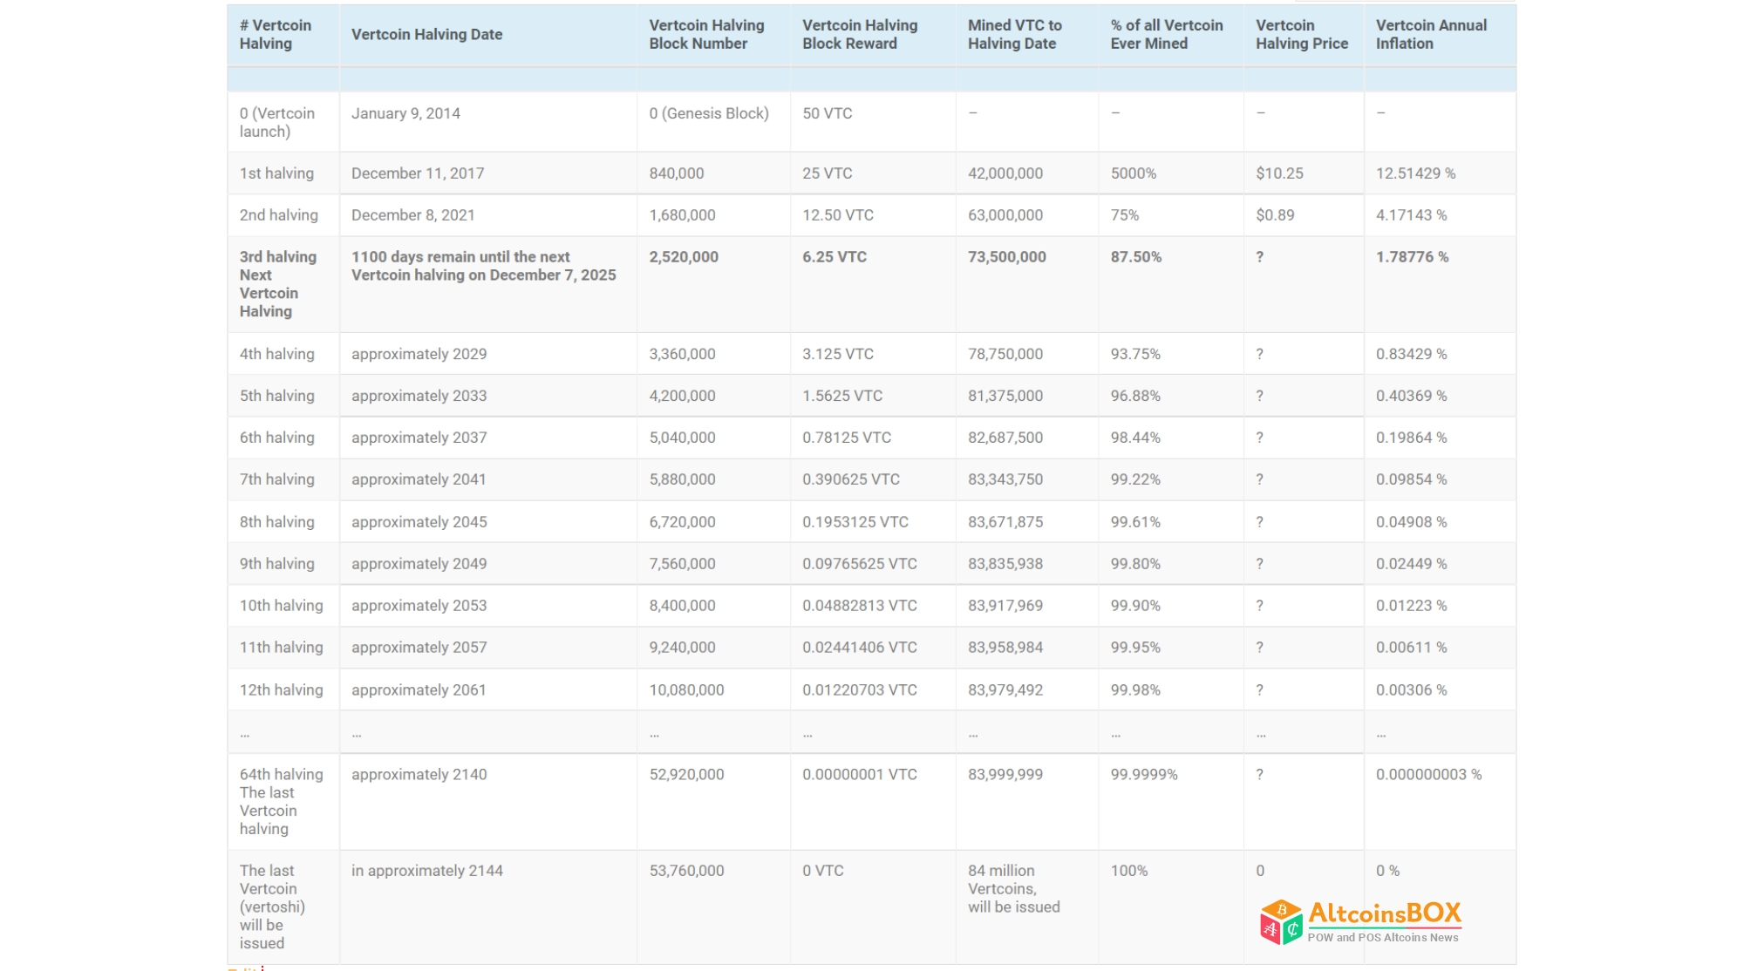1744x971 pixels.
Task: Click the '78,750,000' mined cell
Action: [1005, 354]
